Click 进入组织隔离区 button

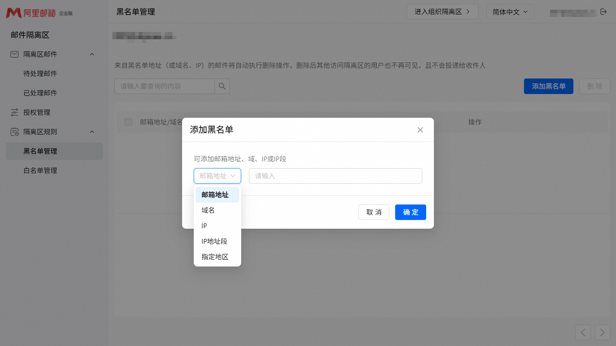tap(443, 12)
